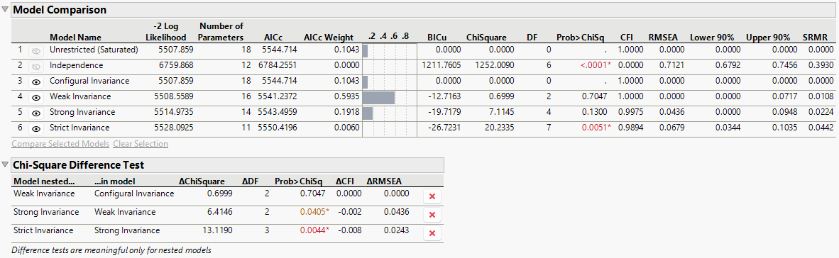
Task: Remove the Strong vs Weak difference test
Action: (432, 215)
